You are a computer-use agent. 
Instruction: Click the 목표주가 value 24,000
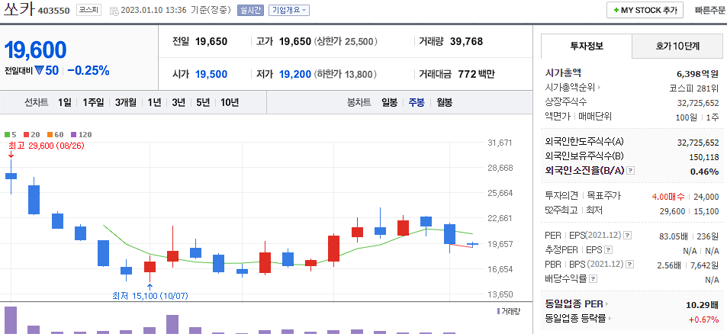click(706, 197)
